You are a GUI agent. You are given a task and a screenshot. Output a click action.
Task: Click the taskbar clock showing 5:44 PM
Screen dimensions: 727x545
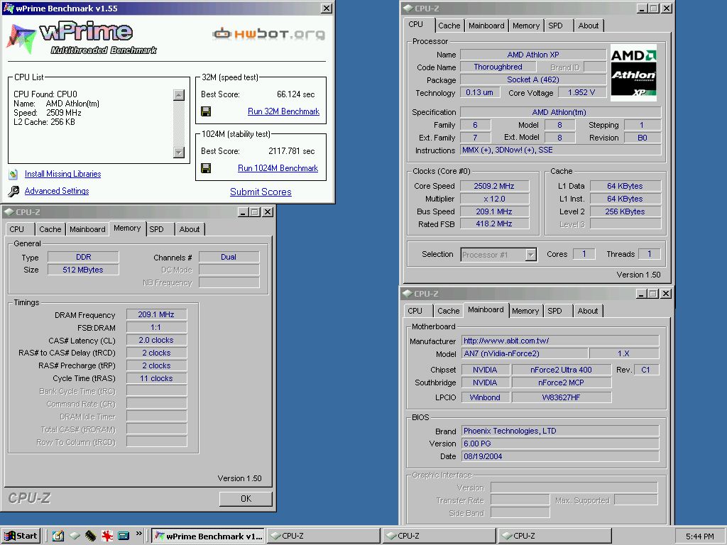(x=699, y=536)
